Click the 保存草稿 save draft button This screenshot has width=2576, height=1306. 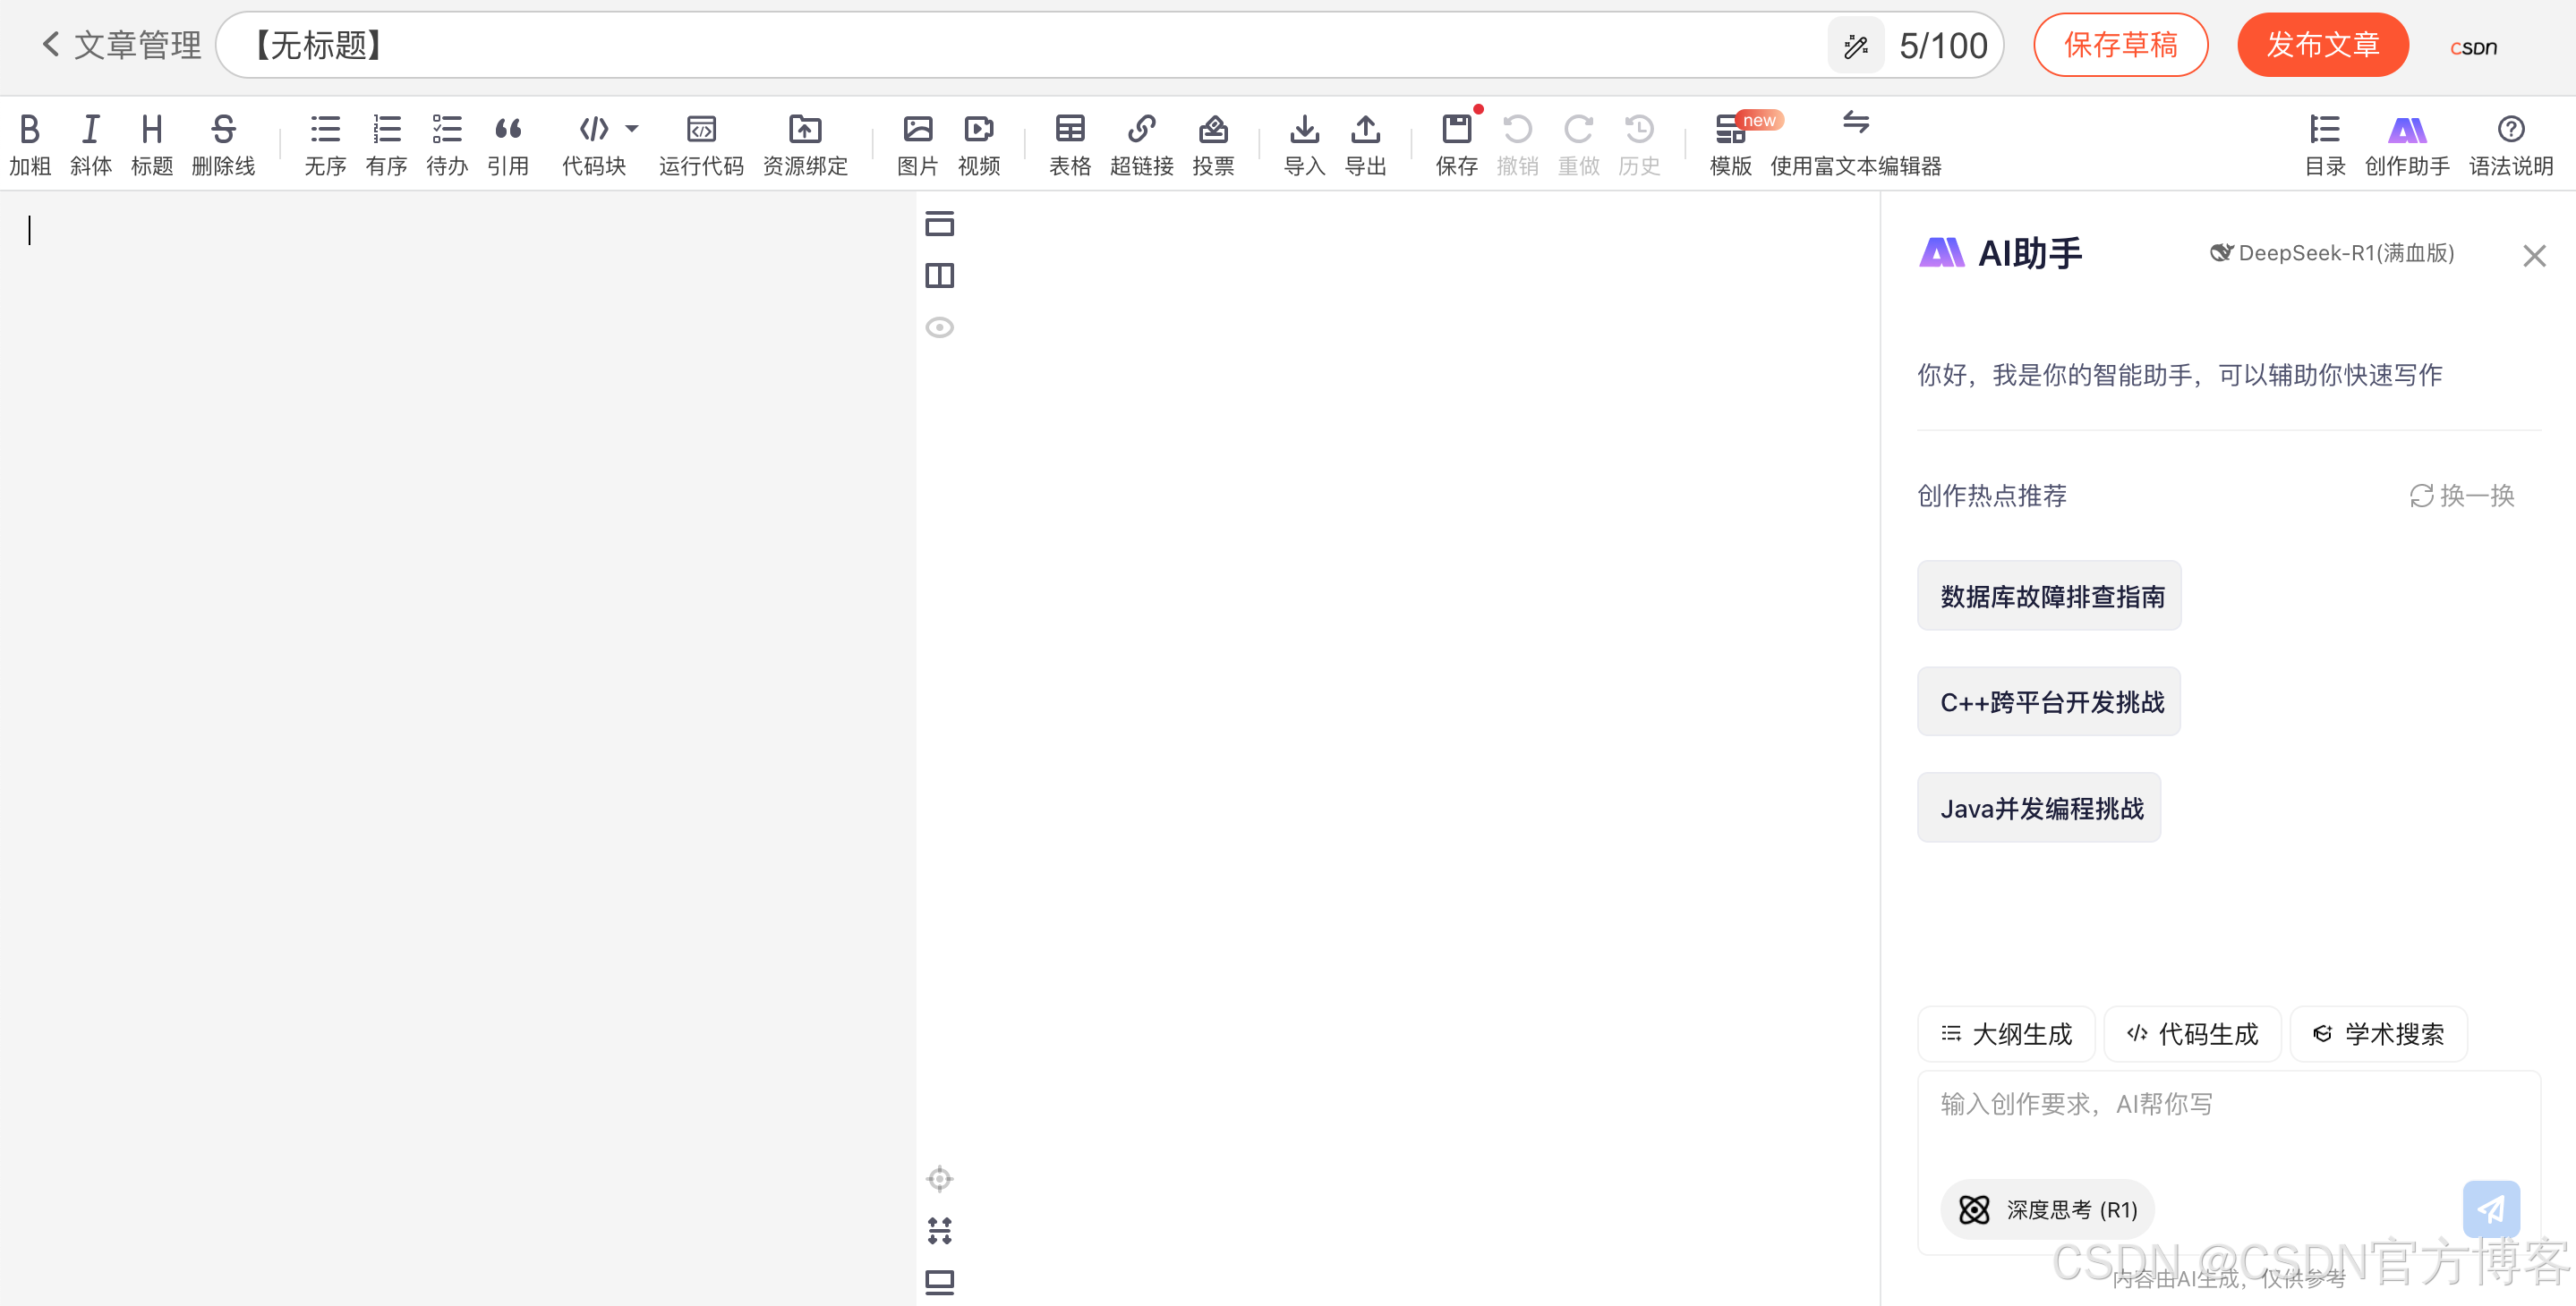[2120, 45]
